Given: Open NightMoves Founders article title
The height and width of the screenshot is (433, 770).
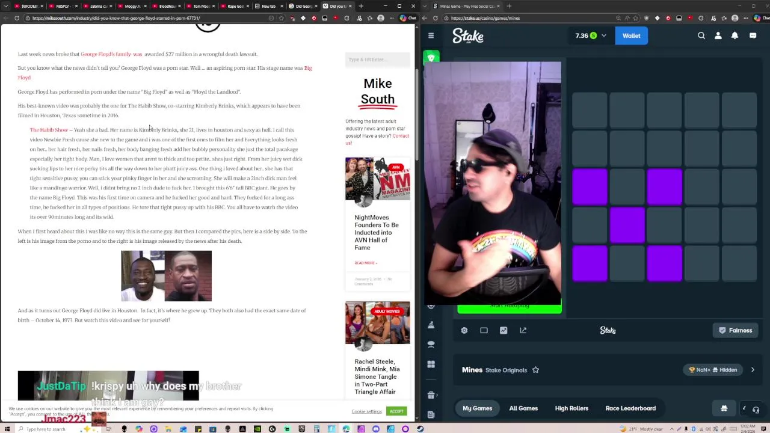Looking at the screenshot, I should 377,232.
